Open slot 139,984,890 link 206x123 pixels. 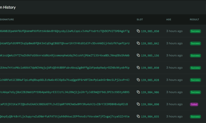150,104
